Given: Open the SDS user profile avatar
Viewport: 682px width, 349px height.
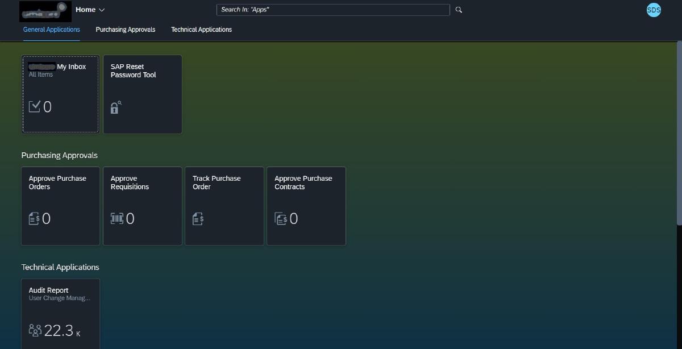Looking at the screenshot, I should [x=654, y=10].
